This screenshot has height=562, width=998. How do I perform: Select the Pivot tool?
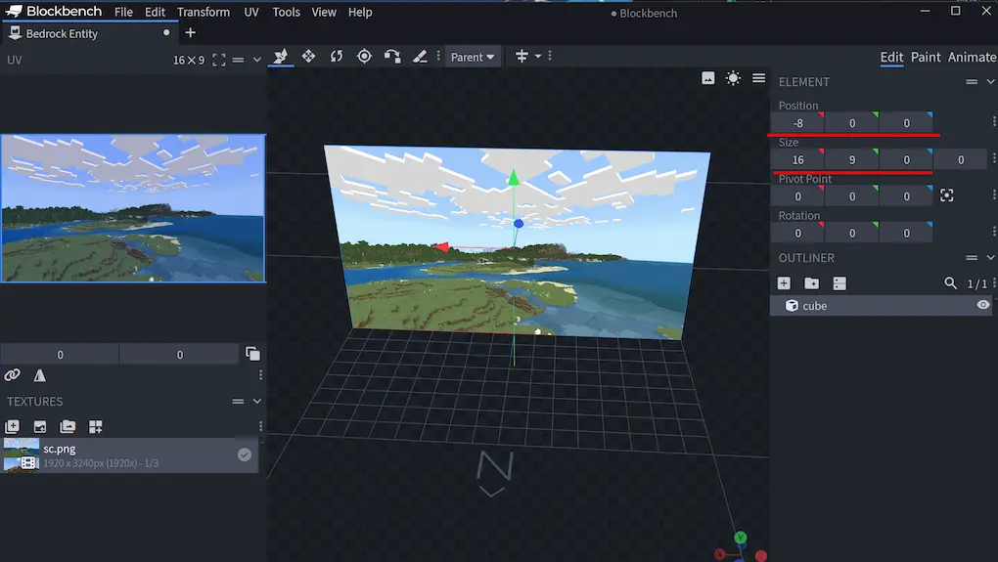click(x=364, y=57)
